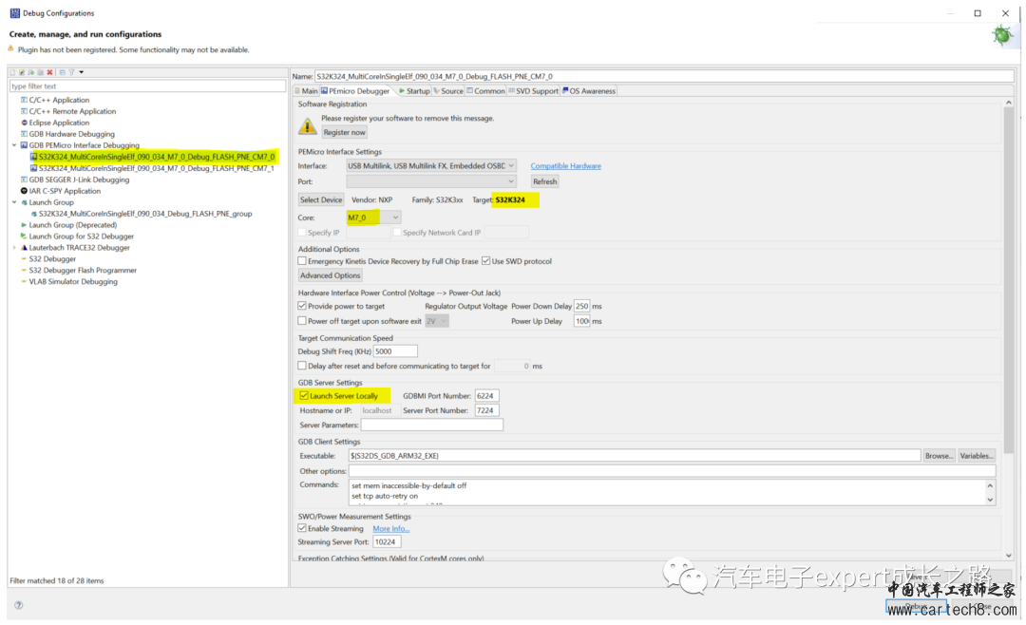Collapse the Launch Group tree node
The width and height of the screenshot is (1026, 625).
14,202
